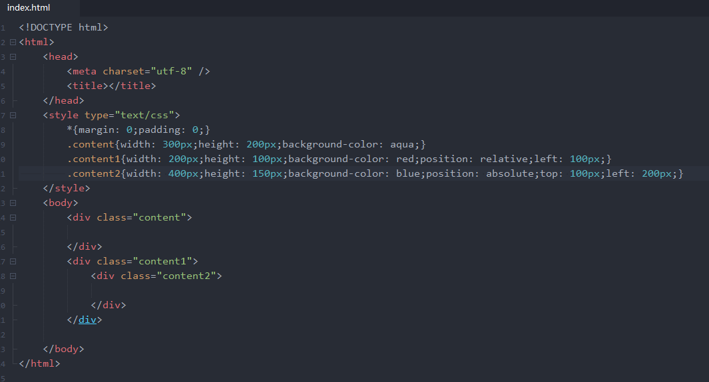Click the position relative declaration
Viewport: 709px width, 382px height.
[474, 159]
